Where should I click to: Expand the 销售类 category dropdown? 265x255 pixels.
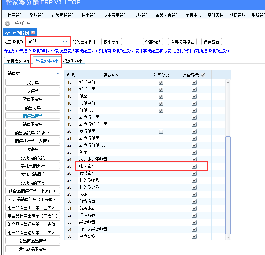click(x=58, y=74)
